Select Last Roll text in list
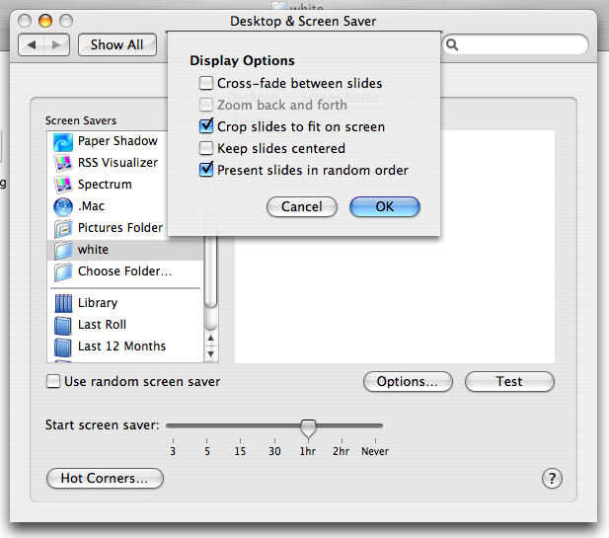609x538 pixels. 102,325
